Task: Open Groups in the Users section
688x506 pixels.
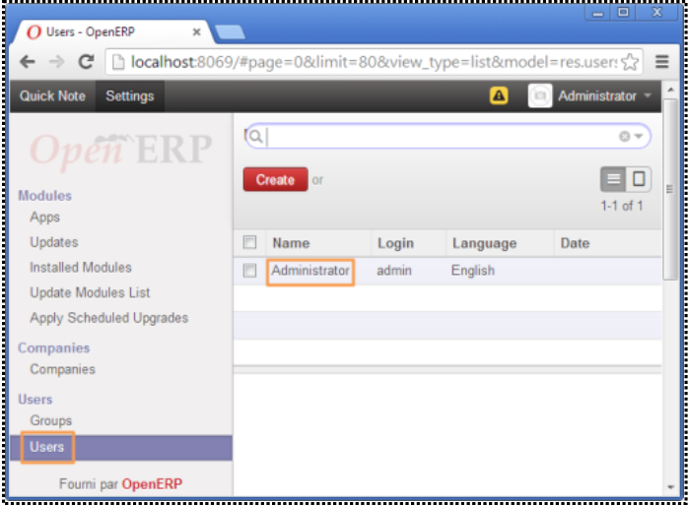Action: coord(51,420)
